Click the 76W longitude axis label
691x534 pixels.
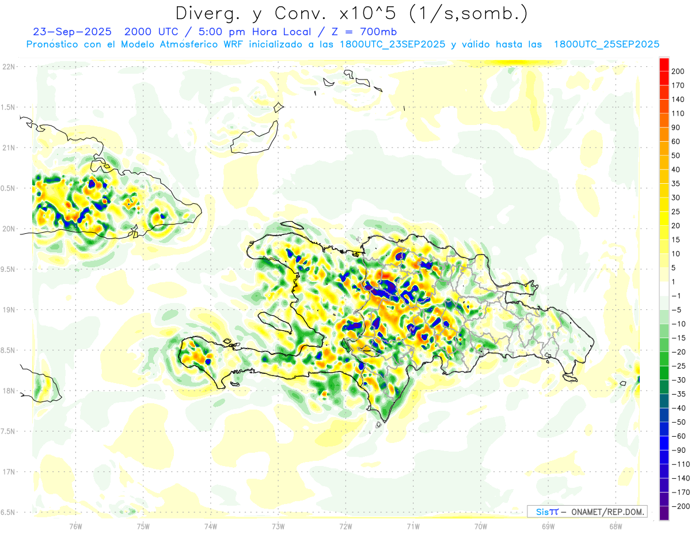[75, 526]
